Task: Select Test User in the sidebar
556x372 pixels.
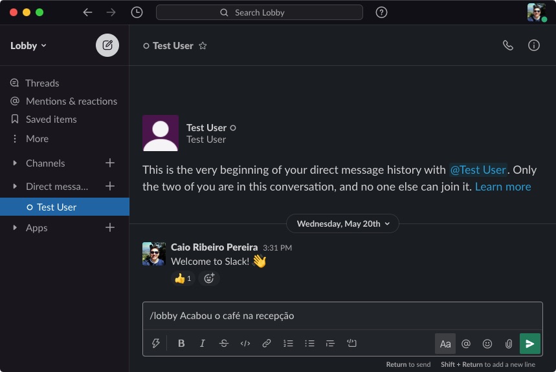Action: (65, 207)
